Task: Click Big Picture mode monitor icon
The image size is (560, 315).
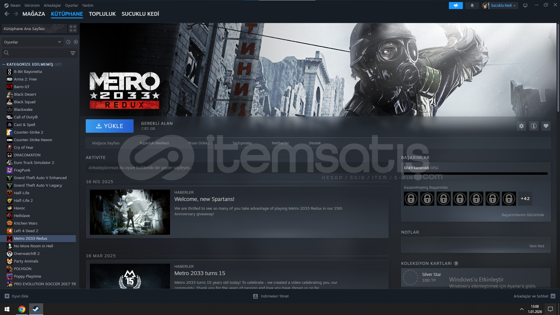Action: (525, 6)
